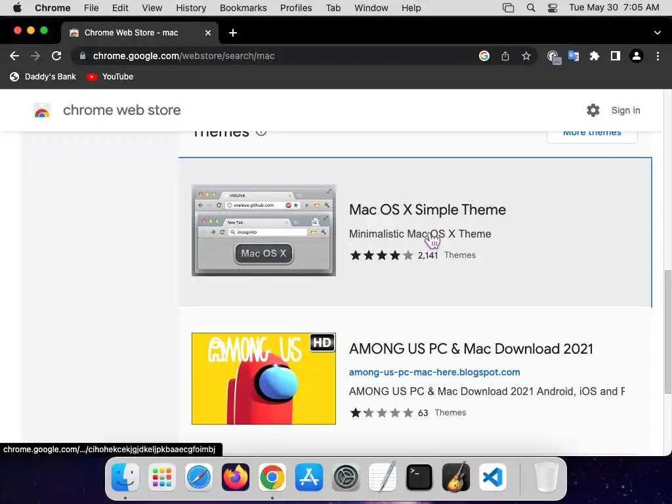Click the Google icon in address bar
The width and height of the screenshot is (672, 504).
click(484, 56)
